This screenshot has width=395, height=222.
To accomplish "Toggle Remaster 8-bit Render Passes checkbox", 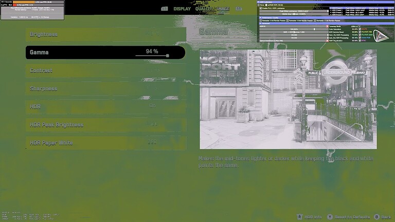I will click(260, 20).
